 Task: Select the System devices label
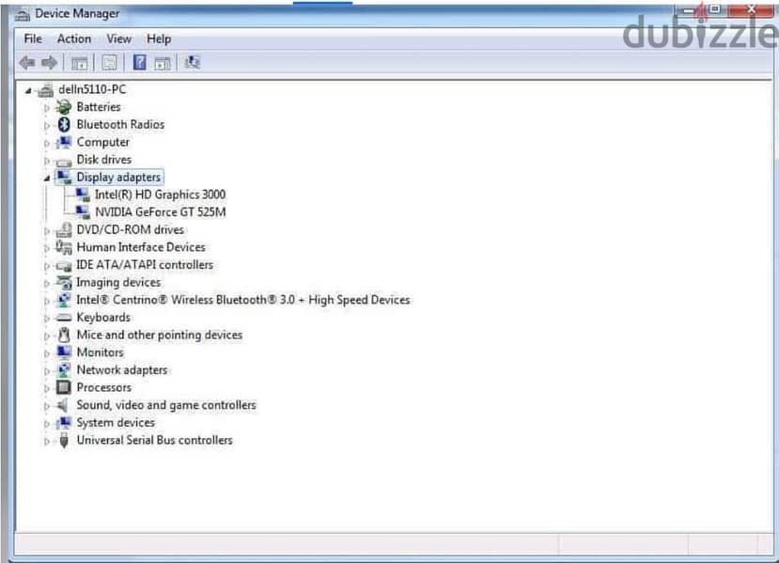point(116,422)
